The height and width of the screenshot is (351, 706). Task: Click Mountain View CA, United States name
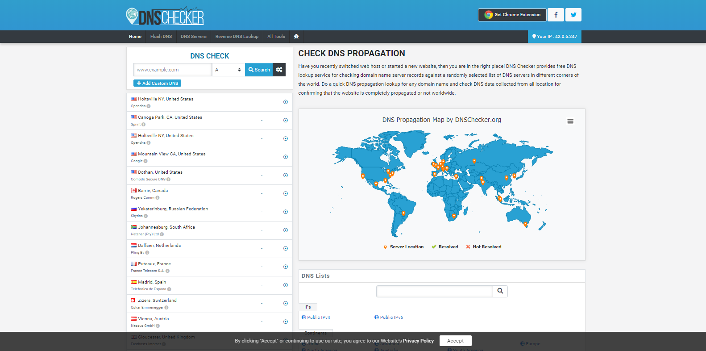point(172,154)
